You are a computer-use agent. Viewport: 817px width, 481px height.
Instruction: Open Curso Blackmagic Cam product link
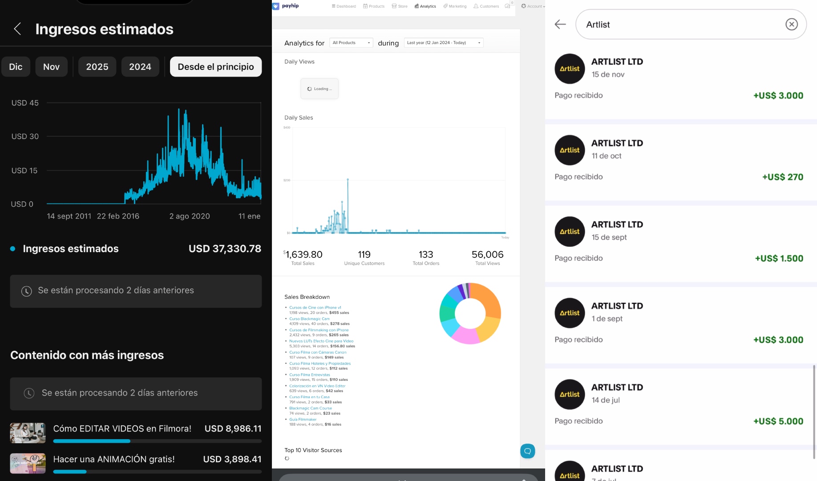point(309,319)
